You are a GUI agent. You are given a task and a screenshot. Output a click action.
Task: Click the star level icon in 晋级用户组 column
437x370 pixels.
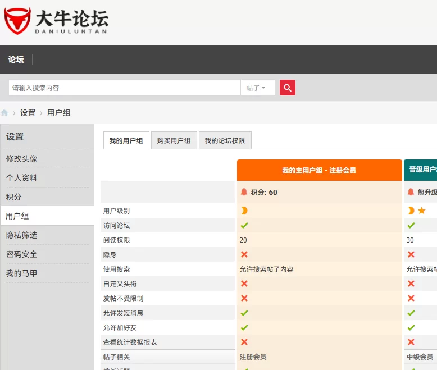click(x=422, y=211)
